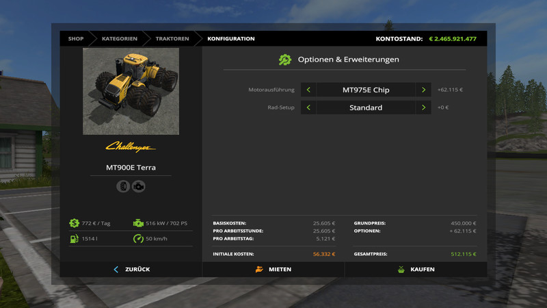Viewport: 547px width, 308px height.
Task: Click the Standard wheel setup value field
Action: [366, 107]
